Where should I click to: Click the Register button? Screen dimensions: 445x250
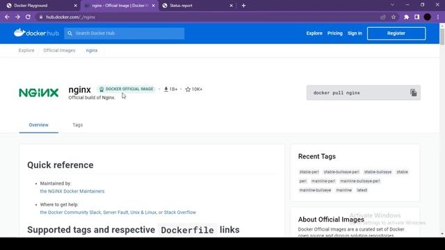[x=396, y=33]
